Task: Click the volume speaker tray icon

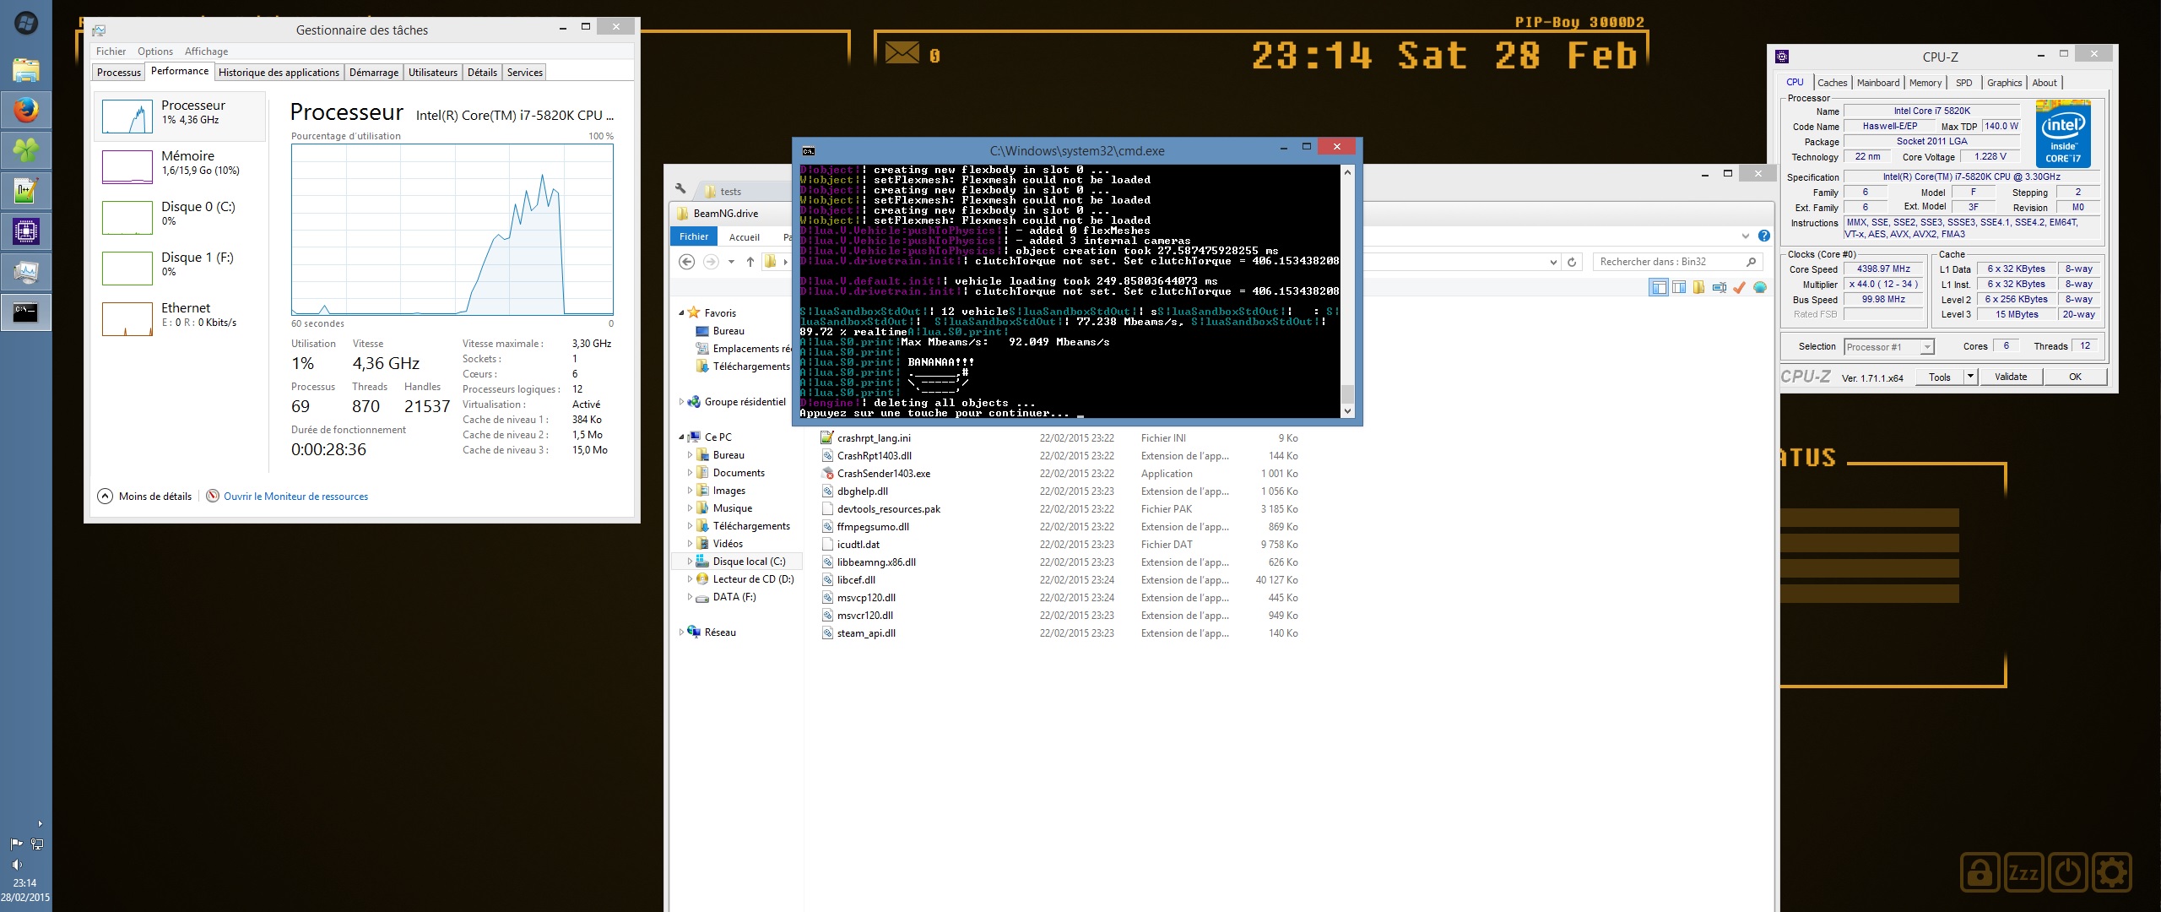Action: (16, 865)
